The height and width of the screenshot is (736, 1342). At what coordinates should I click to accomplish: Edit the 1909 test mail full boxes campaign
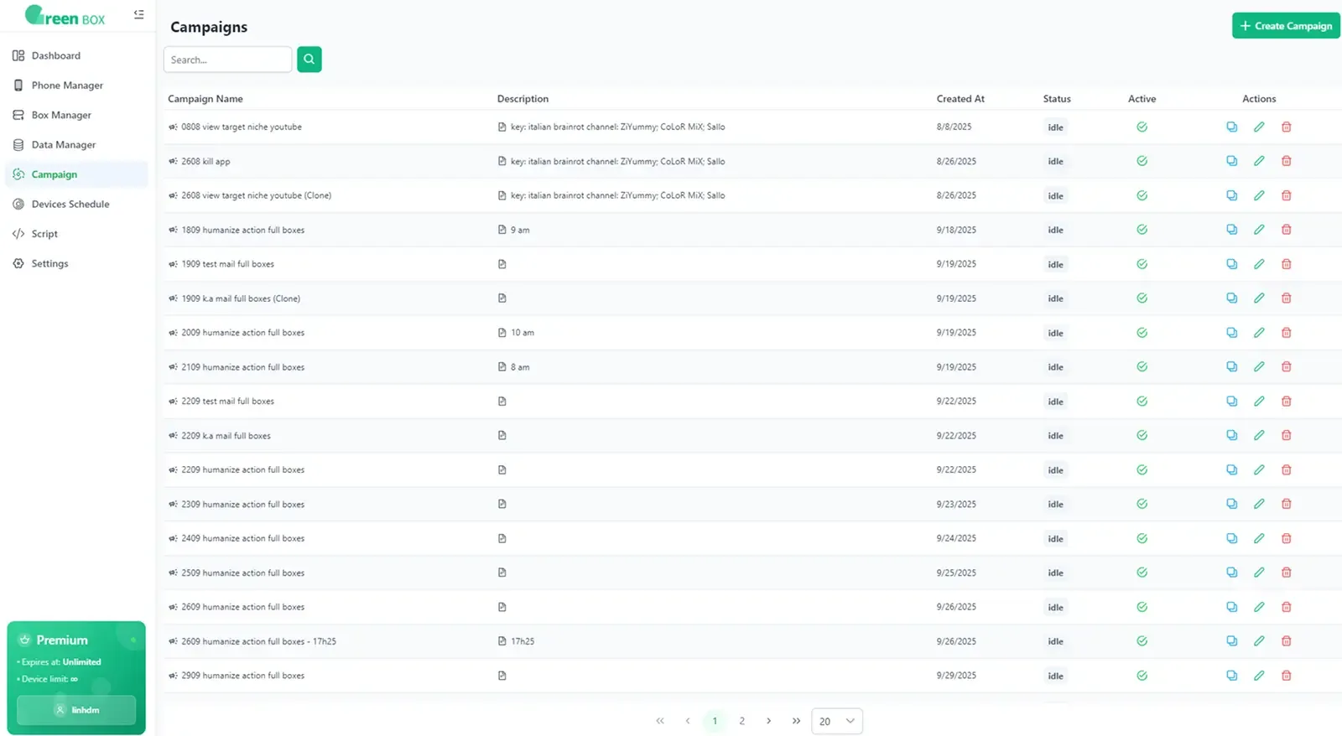1259,264
